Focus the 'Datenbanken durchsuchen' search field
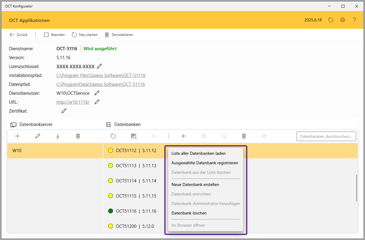This screenshot has width=365, height=240. pyautogui.click(x=326, y=136)
